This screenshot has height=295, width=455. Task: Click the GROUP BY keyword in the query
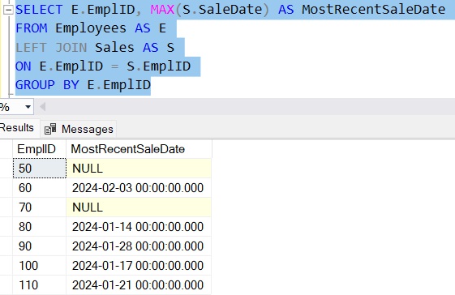[47, 85]
